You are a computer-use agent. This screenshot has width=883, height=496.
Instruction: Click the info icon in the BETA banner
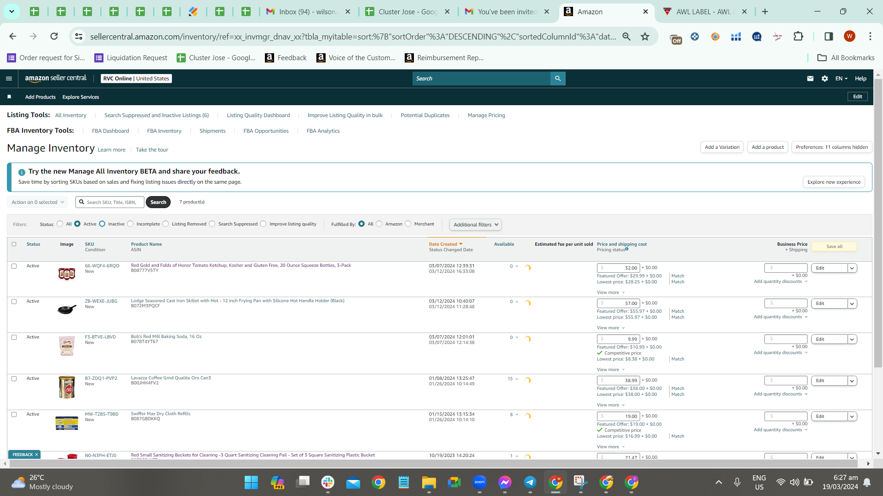click(x=22, y=172)
